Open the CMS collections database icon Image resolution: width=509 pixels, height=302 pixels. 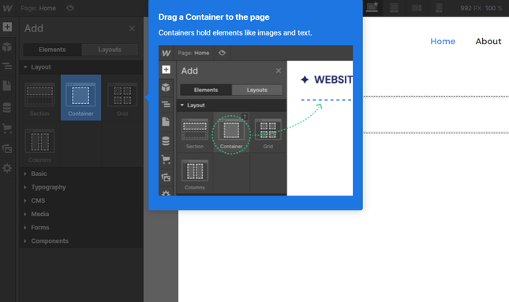tap(7, 107)
